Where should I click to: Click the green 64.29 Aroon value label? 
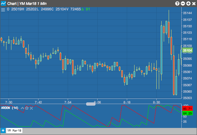(x=187, y=113)
